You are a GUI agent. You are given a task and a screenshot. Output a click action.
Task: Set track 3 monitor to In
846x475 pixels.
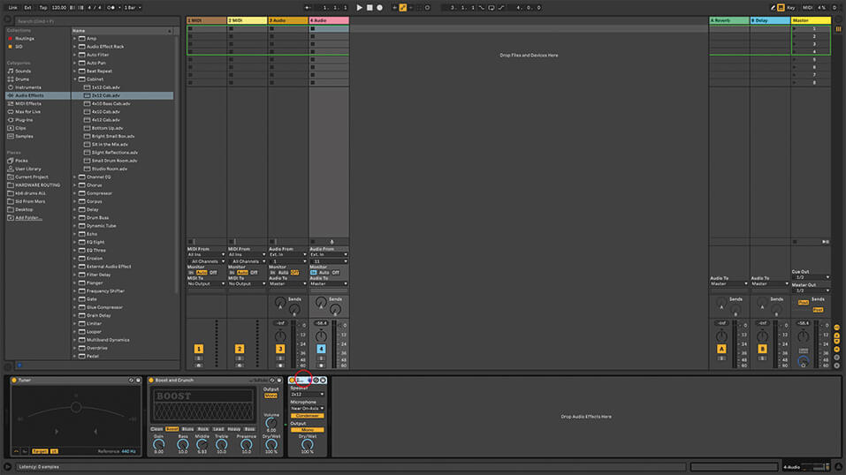pyautogui.click(x=272, y=273)
